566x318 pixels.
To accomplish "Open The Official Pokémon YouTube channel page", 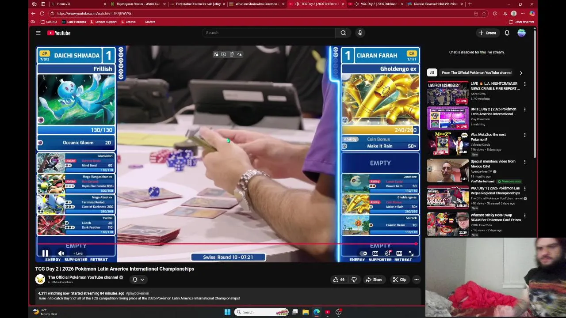I will [83, 277].
